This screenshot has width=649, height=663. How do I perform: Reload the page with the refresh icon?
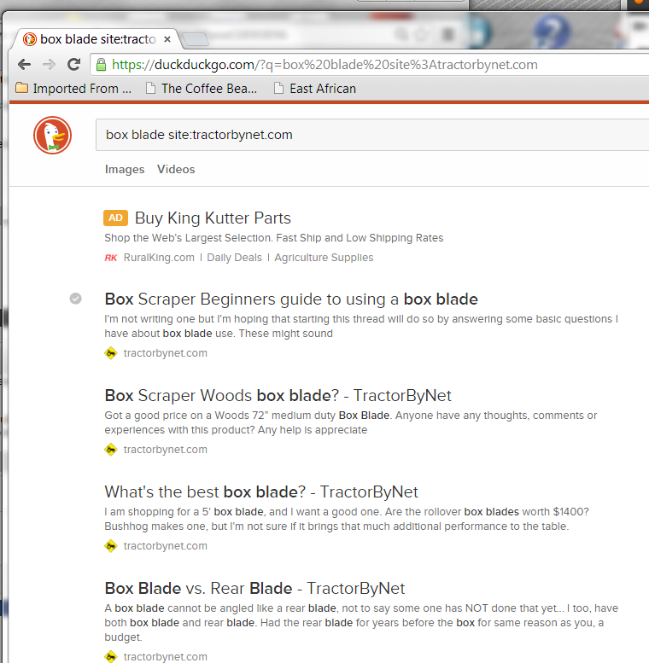[x=74, y=65]
